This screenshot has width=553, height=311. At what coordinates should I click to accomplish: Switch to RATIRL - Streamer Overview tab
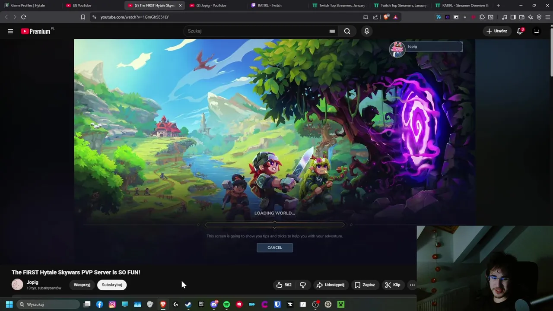(x=463, y=5)
